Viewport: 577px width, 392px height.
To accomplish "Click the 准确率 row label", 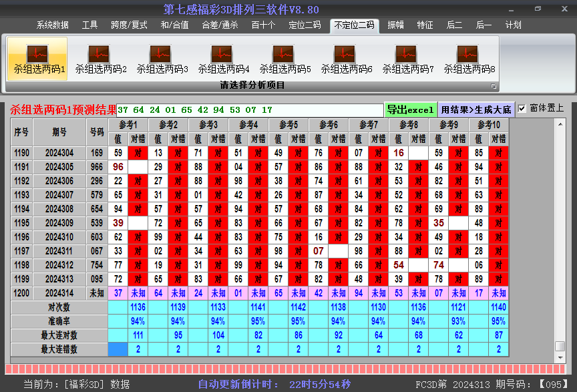I will tap(59, 321).
